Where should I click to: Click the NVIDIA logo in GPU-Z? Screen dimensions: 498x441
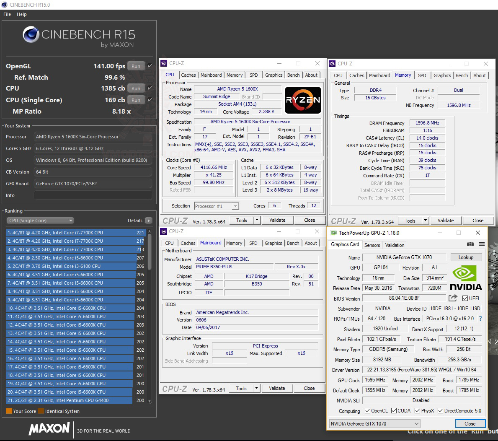(465, 277)
